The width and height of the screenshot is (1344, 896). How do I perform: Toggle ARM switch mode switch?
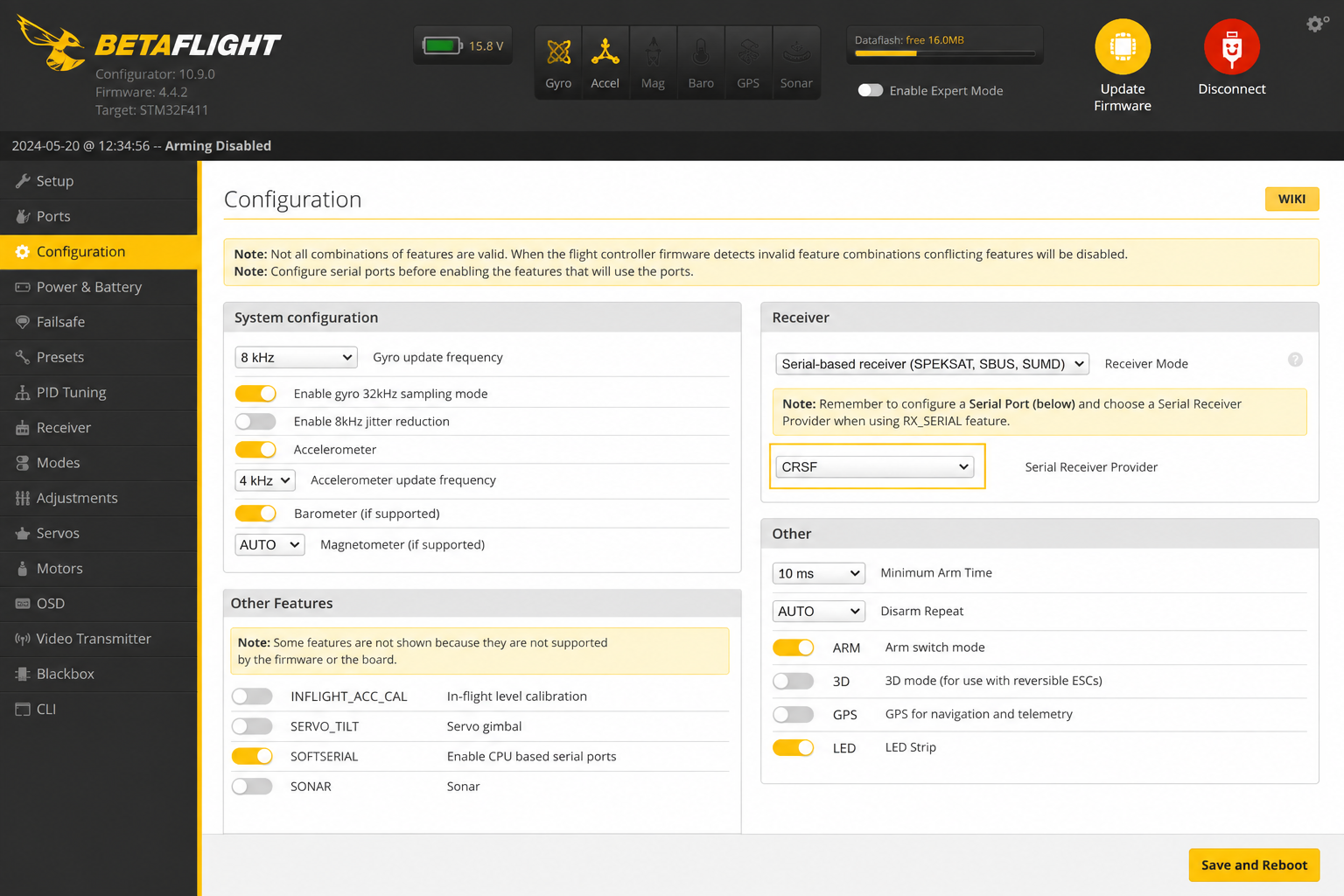point(793,647)
